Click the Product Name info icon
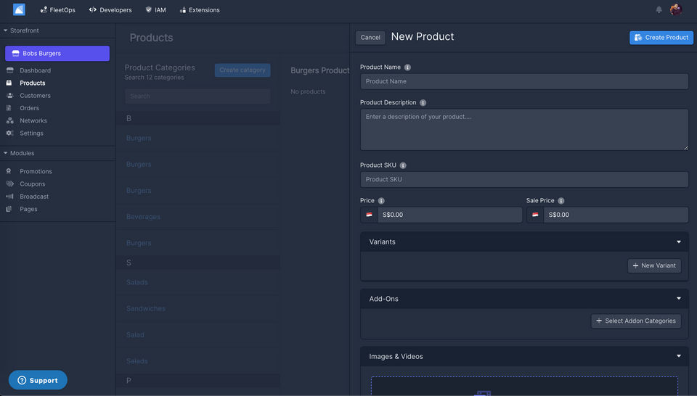697x396 pixels. click(407, 67)
